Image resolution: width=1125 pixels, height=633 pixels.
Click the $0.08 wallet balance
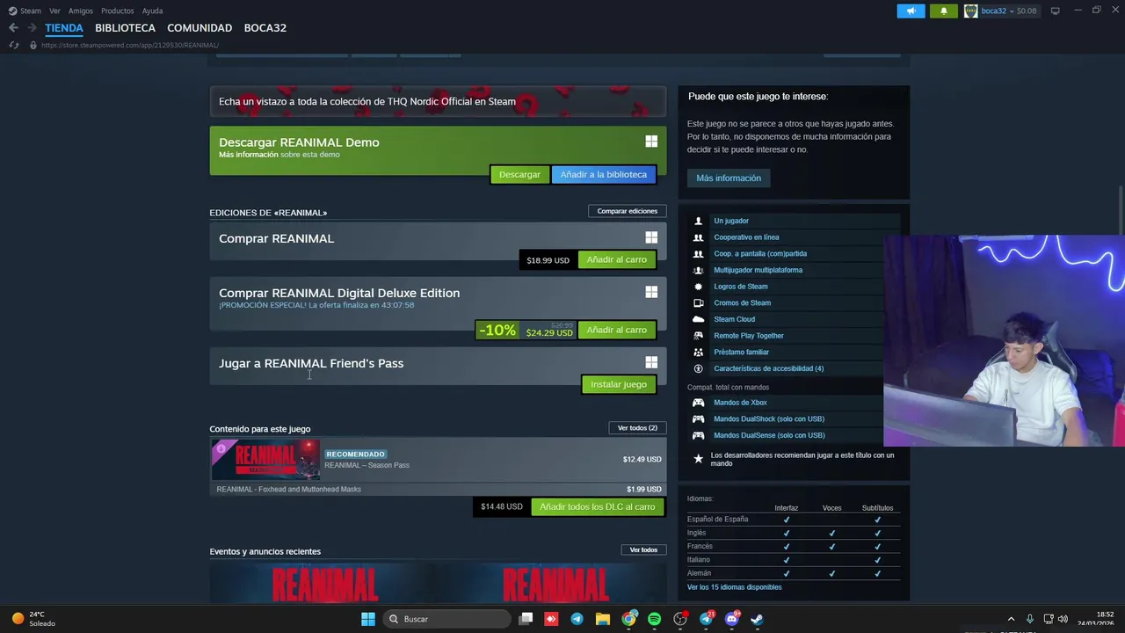coord(1027,11)
